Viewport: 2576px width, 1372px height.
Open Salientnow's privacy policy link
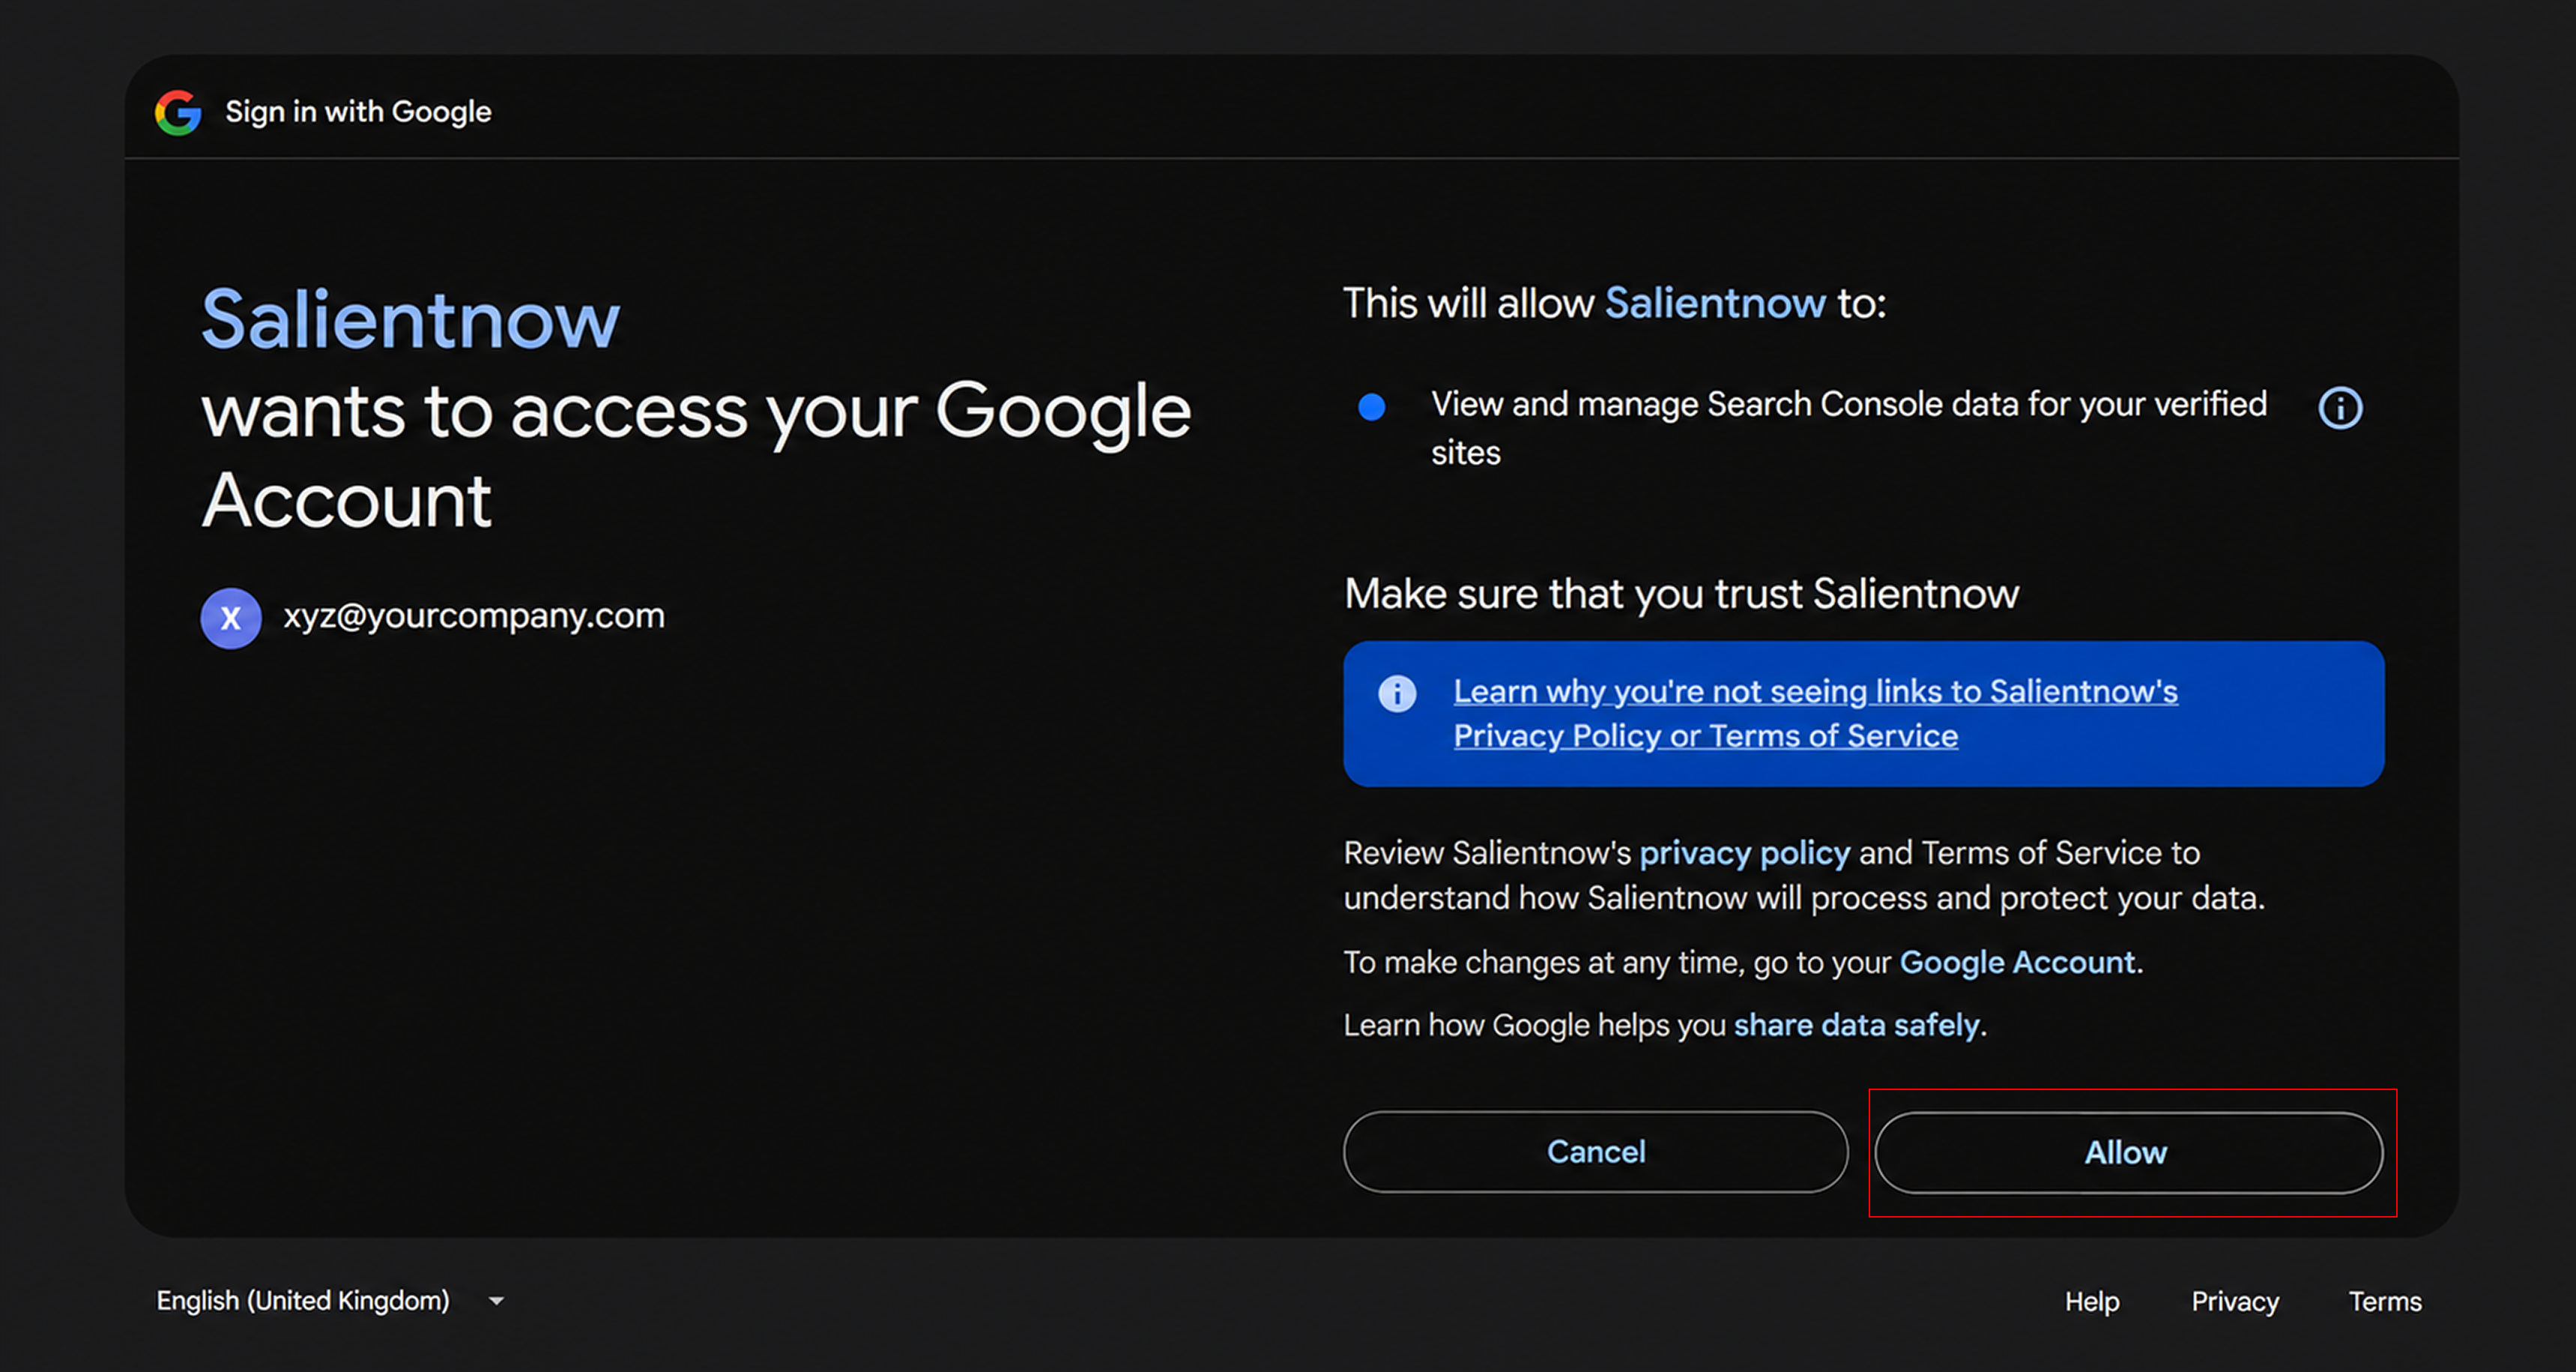(1744, 852)
